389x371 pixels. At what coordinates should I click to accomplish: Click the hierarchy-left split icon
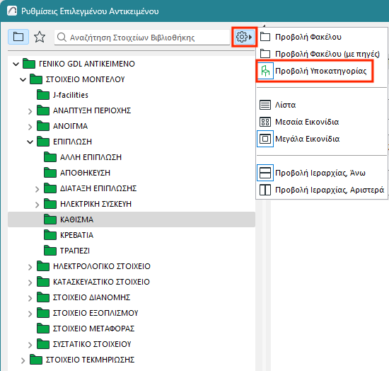265,190
